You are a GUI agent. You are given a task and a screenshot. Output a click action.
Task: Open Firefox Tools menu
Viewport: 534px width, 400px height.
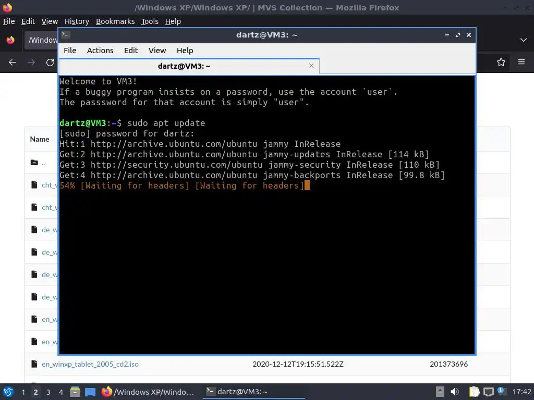point(150,21)
